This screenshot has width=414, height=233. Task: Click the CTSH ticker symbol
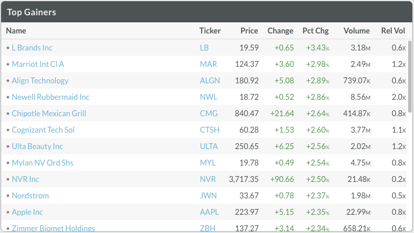209,130
